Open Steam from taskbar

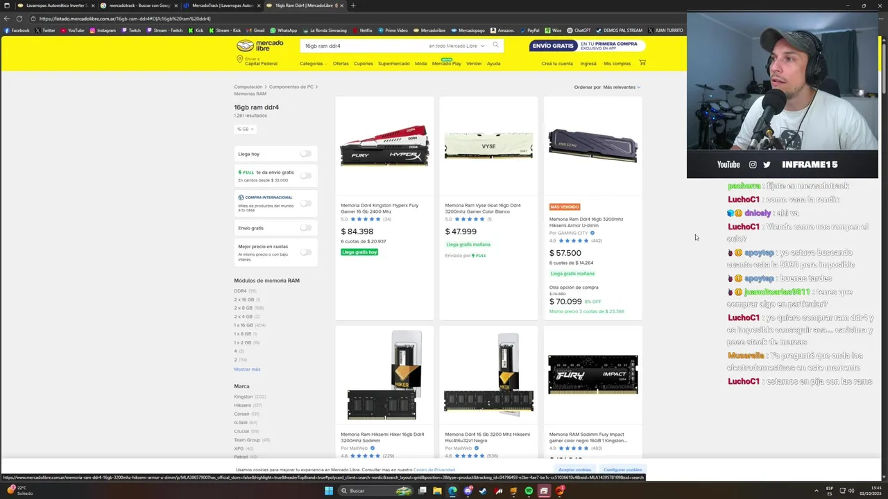pos(483,491)
